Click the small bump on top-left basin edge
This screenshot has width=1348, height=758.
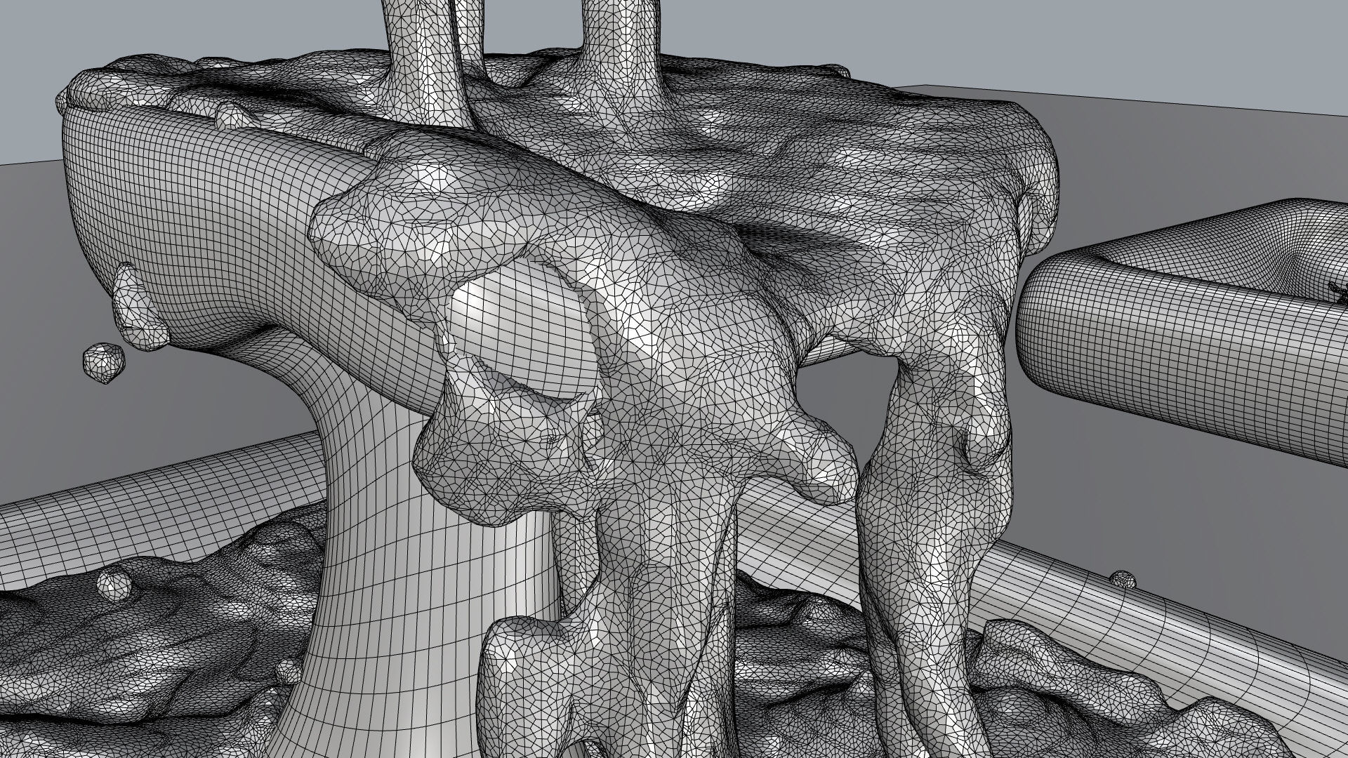pos(232,116)
